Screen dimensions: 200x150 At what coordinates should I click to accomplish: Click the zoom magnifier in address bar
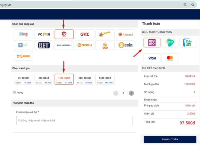click(185, 5)
